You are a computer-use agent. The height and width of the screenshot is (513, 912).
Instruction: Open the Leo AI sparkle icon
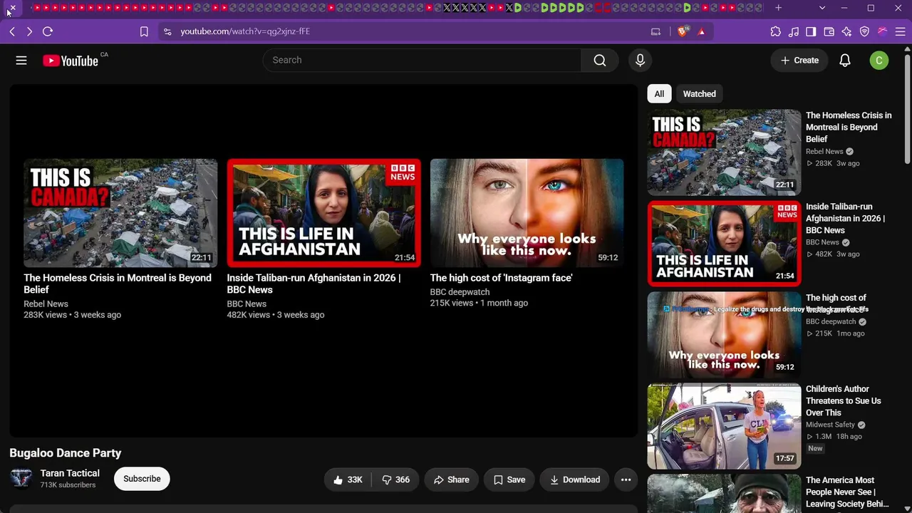[x=846, y=31]
